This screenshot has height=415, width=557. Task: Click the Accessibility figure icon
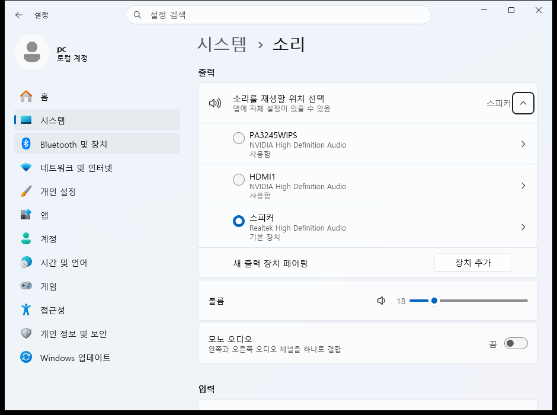[x=26, y=309]
